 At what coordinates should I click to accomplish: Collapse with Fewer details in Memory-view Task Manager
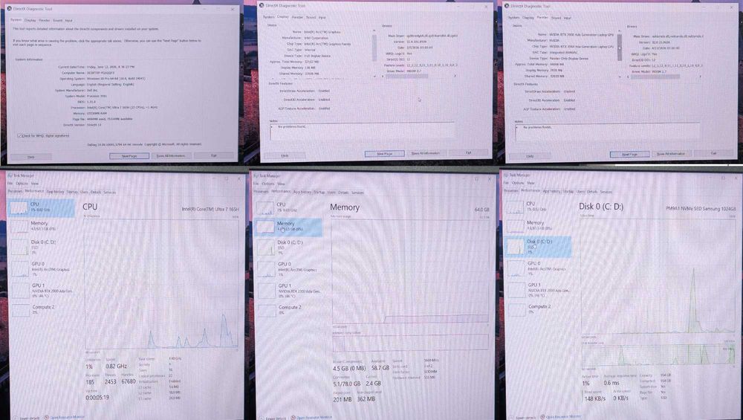273,418
